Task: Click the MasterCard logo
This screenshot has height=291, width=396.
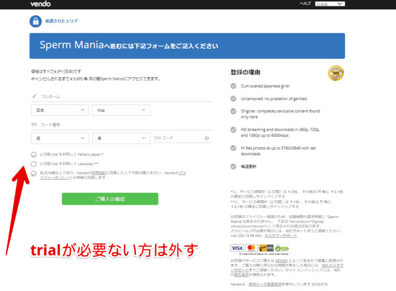Action: 251,248
